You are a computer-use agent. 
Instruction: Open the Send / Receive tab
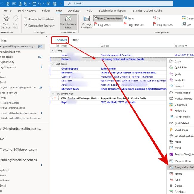click(27, 11)
